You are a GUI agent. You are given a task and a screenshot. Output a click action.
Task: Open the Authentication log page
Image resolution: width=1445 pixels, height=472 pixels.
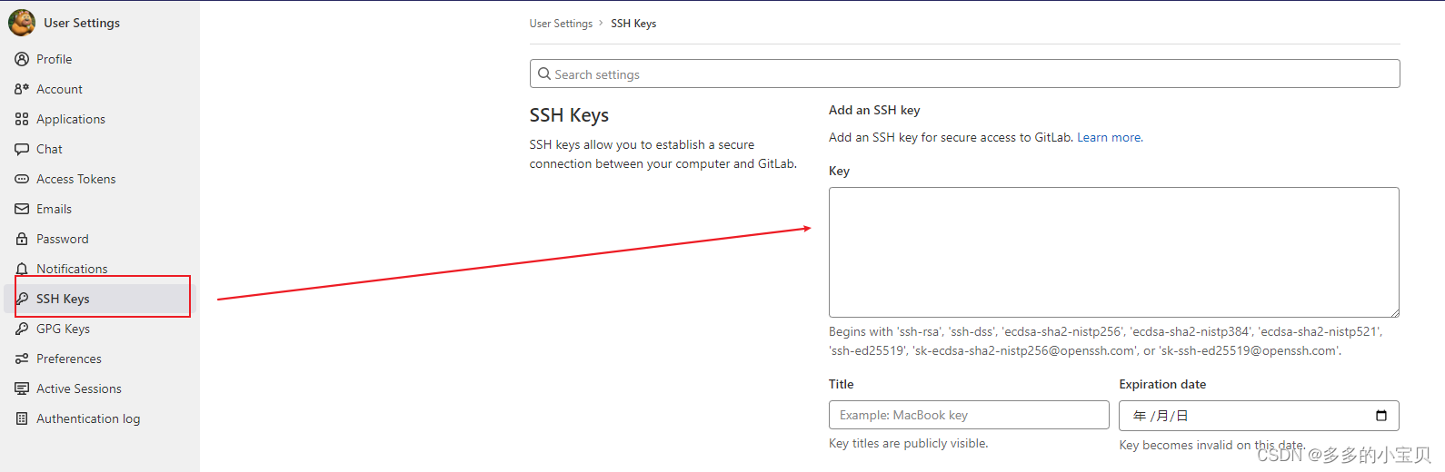click(x=87, y=418)
